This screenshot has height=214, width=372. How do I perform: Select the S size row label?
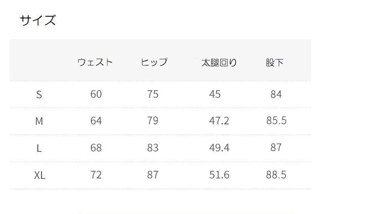coord(39,95)
